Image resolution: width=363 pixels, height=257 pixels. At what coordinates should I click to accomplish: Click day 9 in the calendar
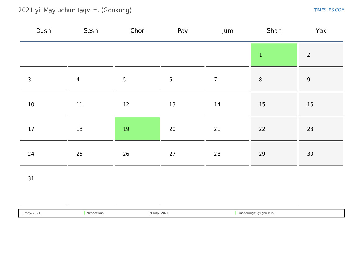tap(321, 80)
